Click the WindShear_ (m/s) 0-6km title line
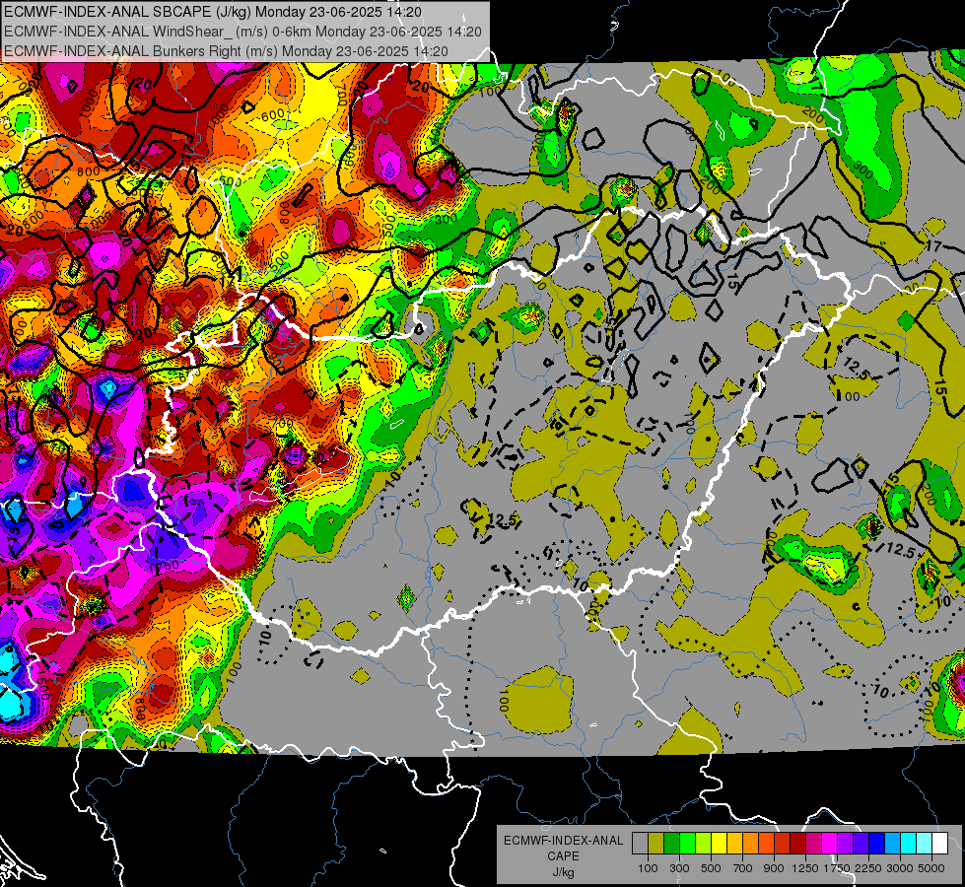This screenshot has height=887, width=965. point(242,32)
